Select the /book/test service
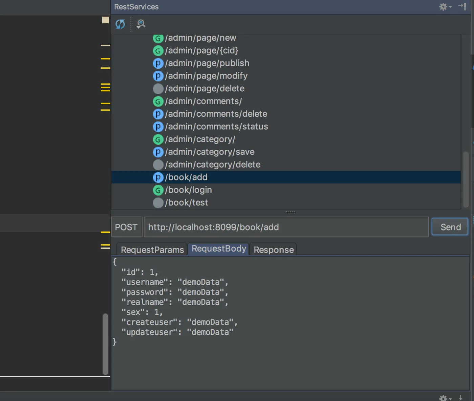 [187, 203]
